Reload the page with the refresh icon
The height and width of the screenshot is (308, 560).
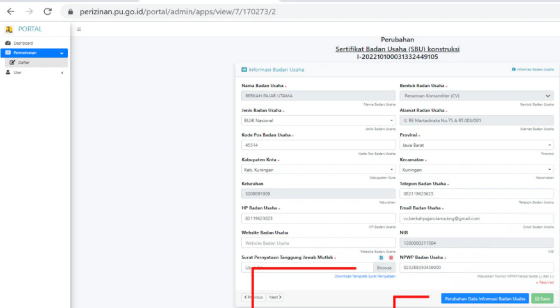point(47,12)
